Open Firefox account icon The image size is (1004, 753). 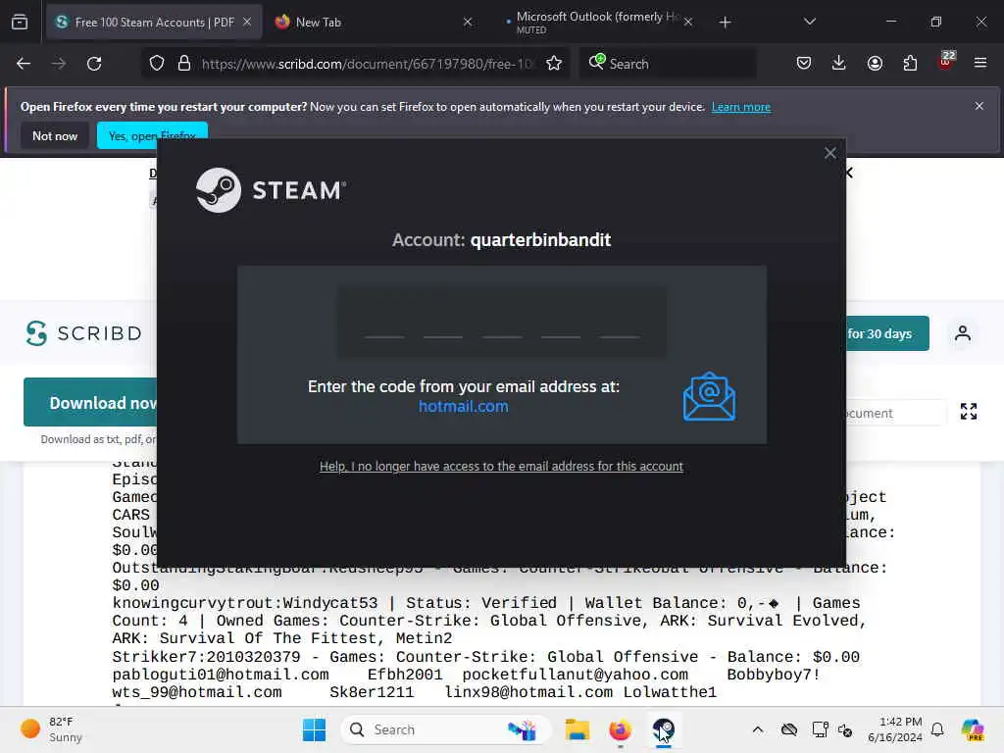pyautogui.click(x=875, y=64)
